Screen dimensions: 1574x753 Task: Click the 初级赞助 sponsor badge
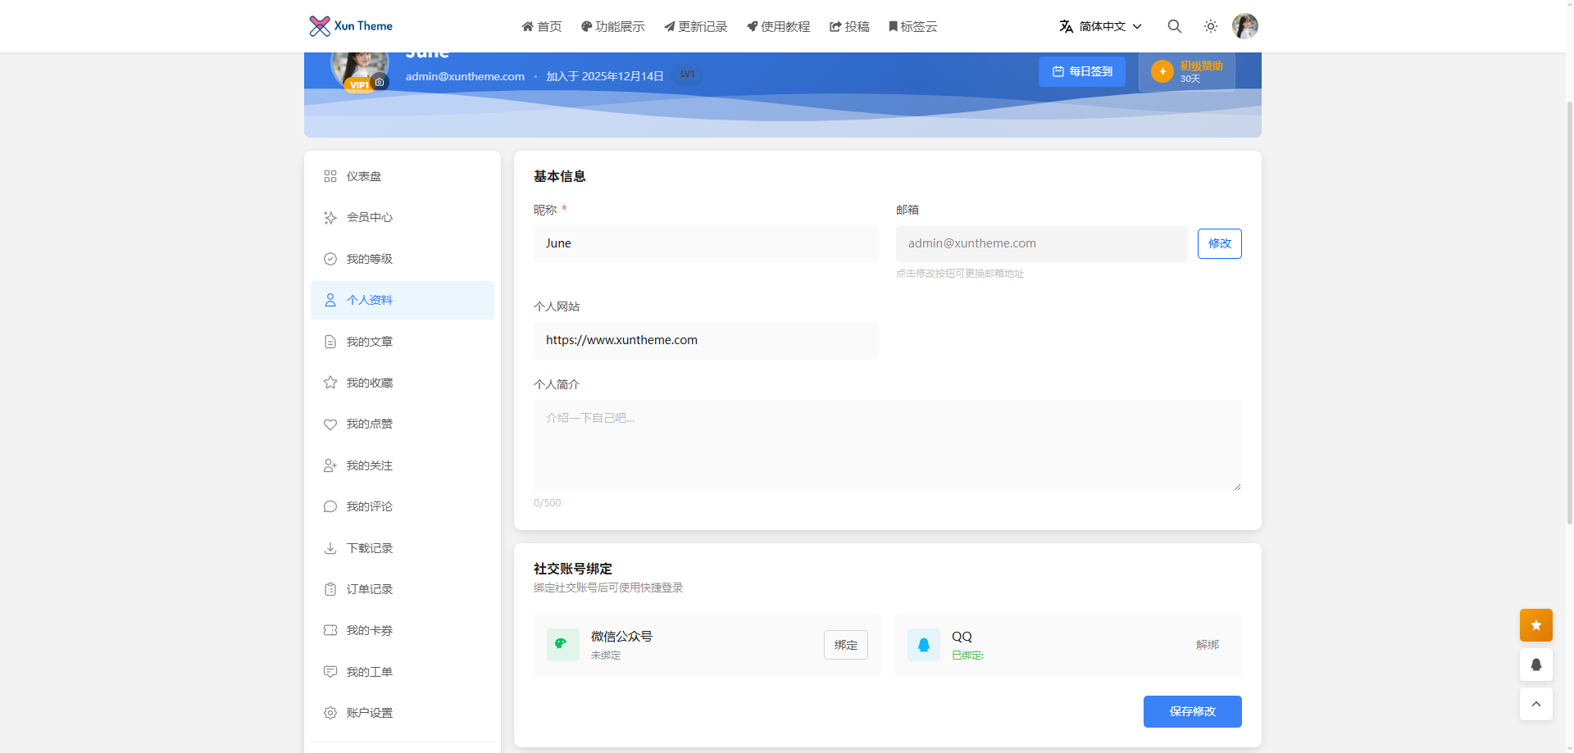1186,72
